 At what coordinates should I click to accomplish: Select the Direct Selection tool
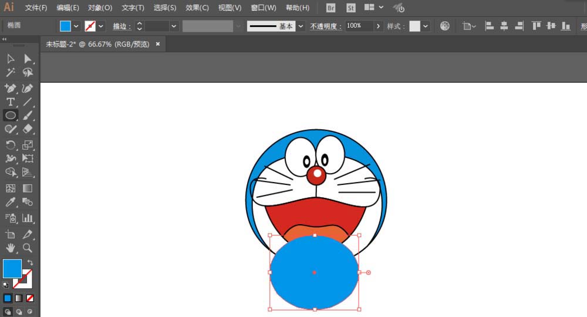pyautogui.click(x=28, y=59)
